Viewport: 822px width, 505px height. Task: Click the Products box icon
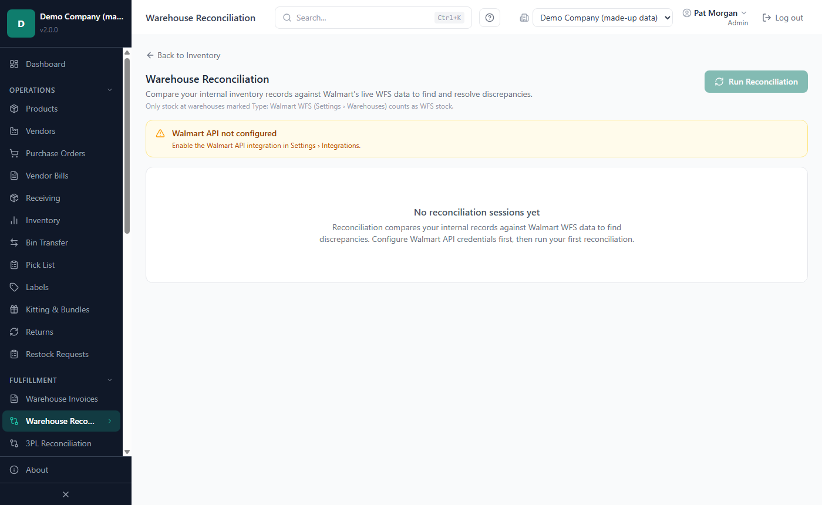coord(14,109)
